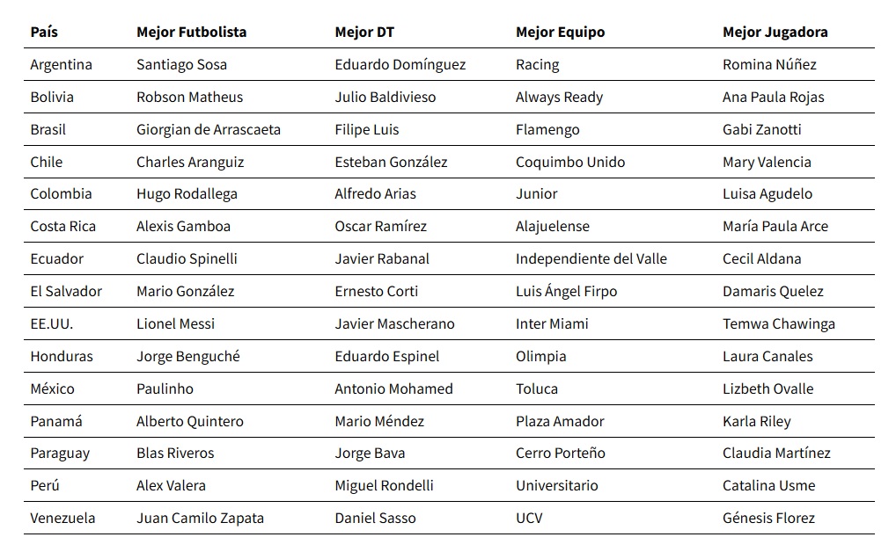Click the Lionel Messi cell

(175, 323)
